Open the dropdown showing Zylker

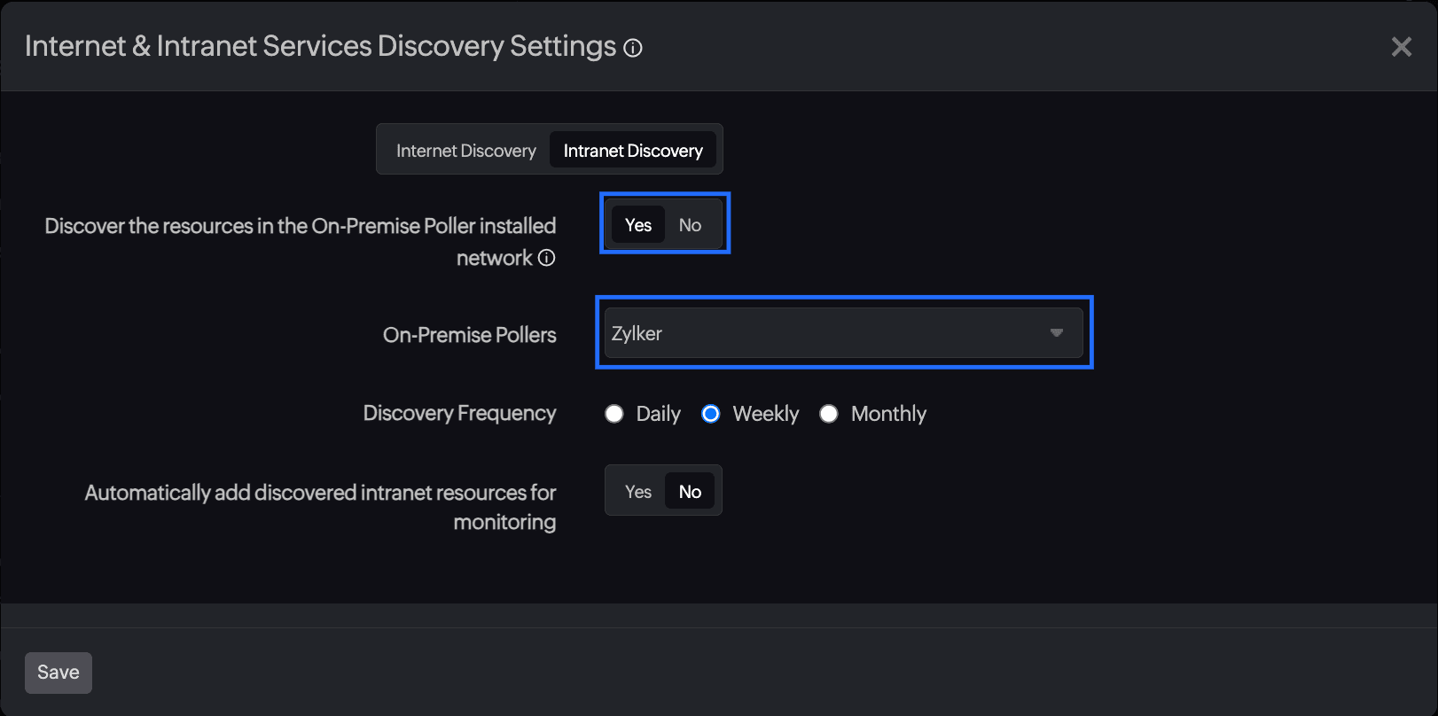[842, 333]
